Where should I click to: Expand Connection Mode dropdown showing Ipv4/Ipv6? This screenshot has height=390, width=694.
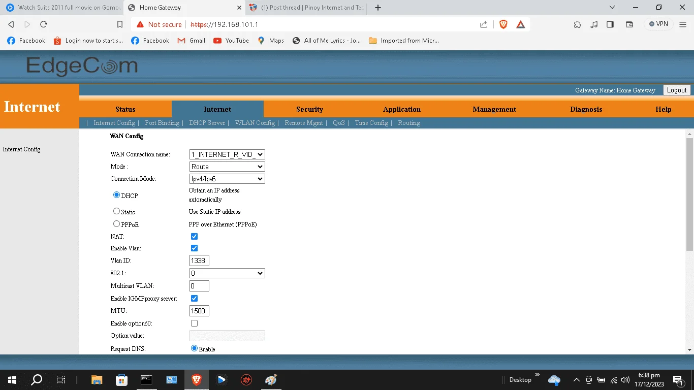(x=227, y=179)
